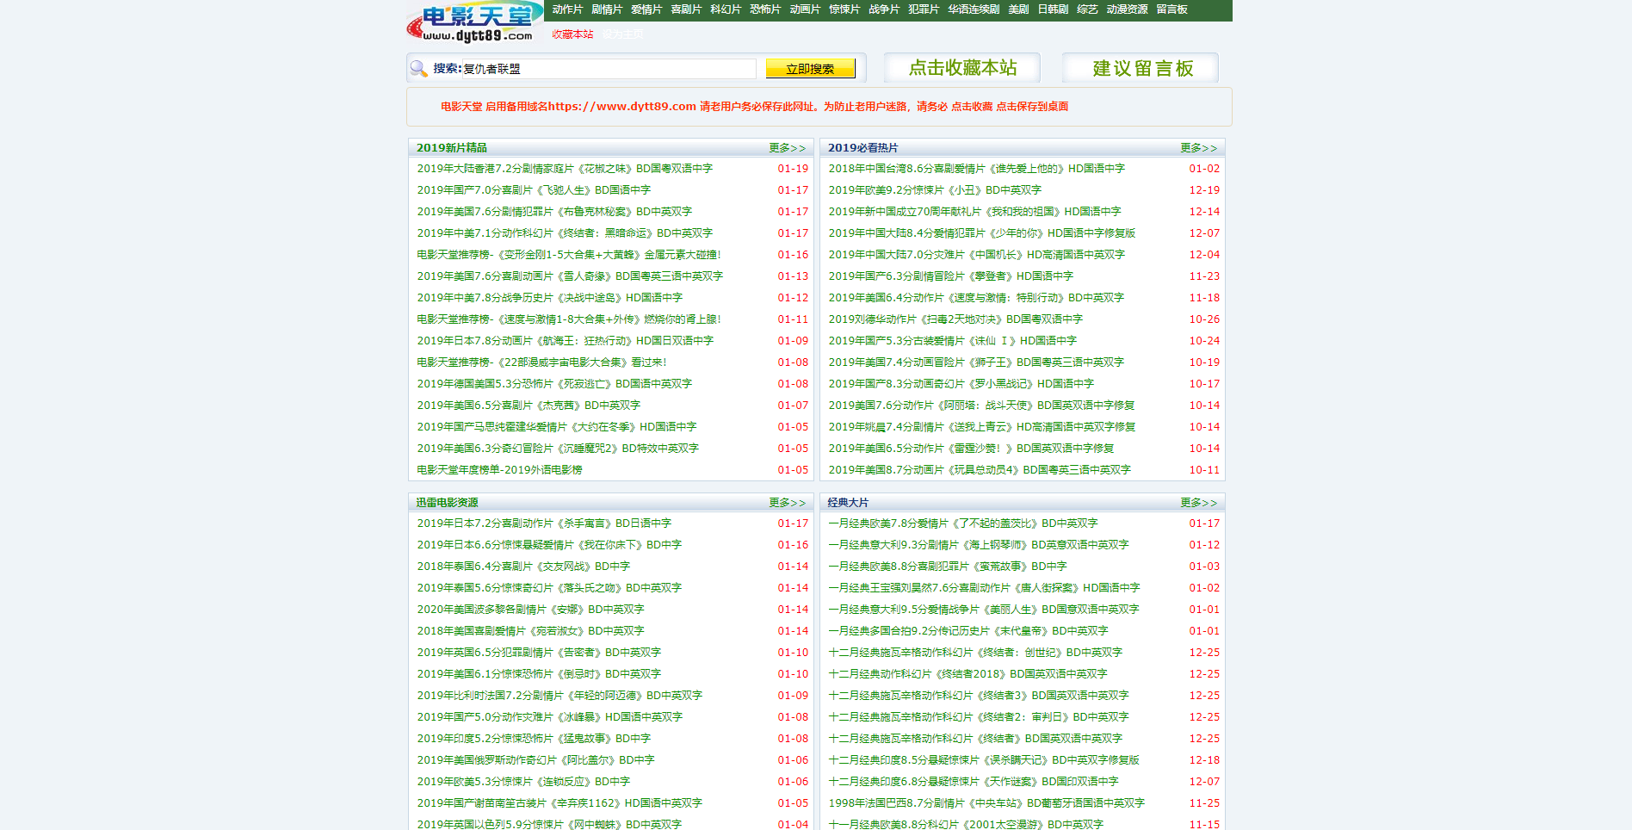1632x830 pixels.
Task: Open 《航海王：狂热行动》 link
Action: pos(566,341)
